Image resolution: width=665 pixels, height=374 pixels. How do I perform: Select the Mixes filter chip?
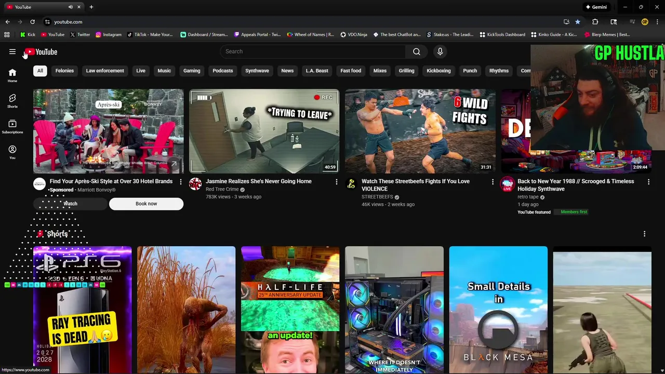380,71
